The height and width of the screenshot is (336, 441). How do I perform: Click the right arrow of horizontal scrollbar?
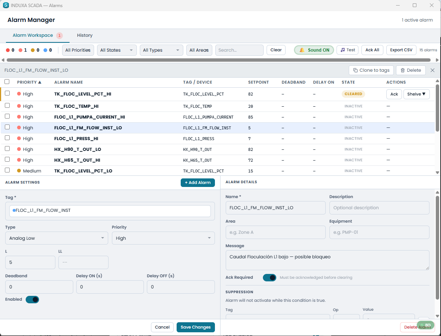pyautogui.click(x=437, y=60)
